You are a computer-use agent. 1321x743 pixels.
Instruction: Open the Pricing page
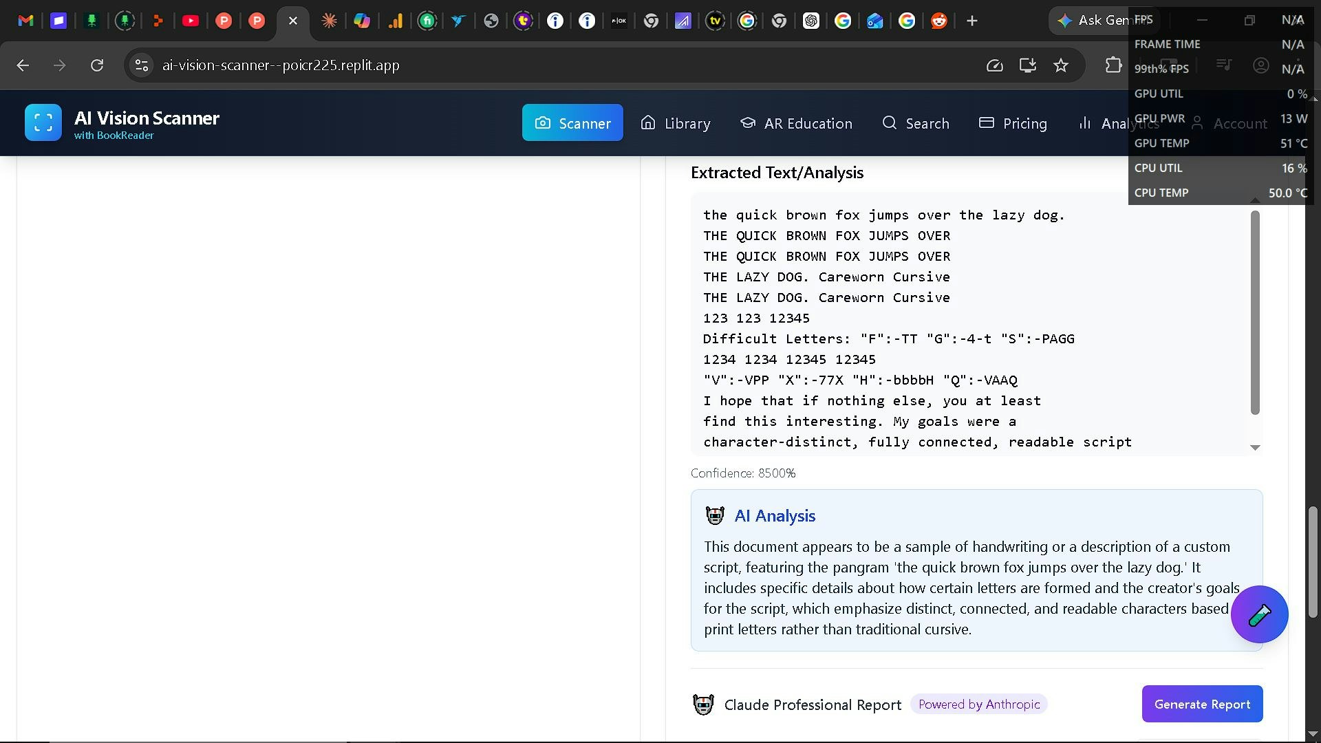[1013, 123]
